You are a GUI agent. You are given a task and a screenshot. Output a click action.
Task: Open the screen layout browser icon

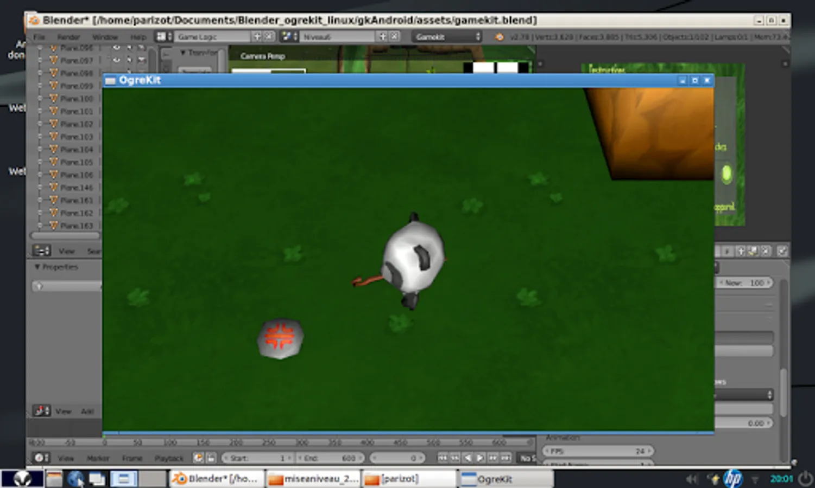(x=164, y=36)
